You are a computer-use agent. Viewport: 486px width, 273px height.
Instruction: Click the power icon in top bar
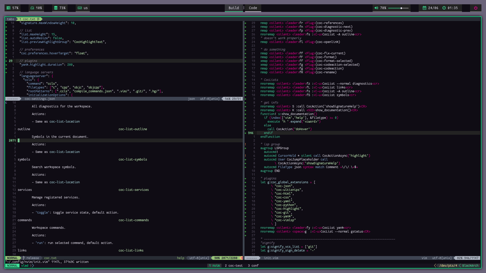click(476, 8)
